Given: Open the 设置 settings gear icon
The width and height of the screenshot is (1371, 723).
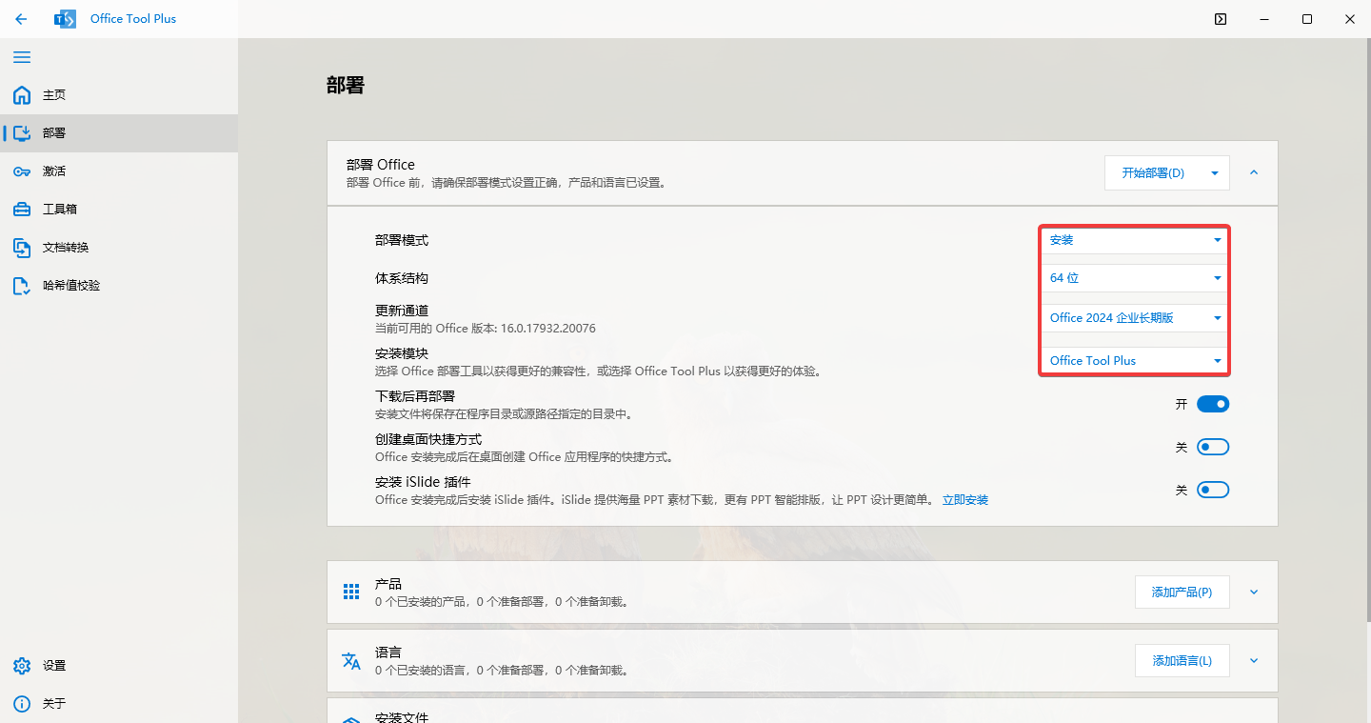Looking at the screenshot, I should 21,665.
